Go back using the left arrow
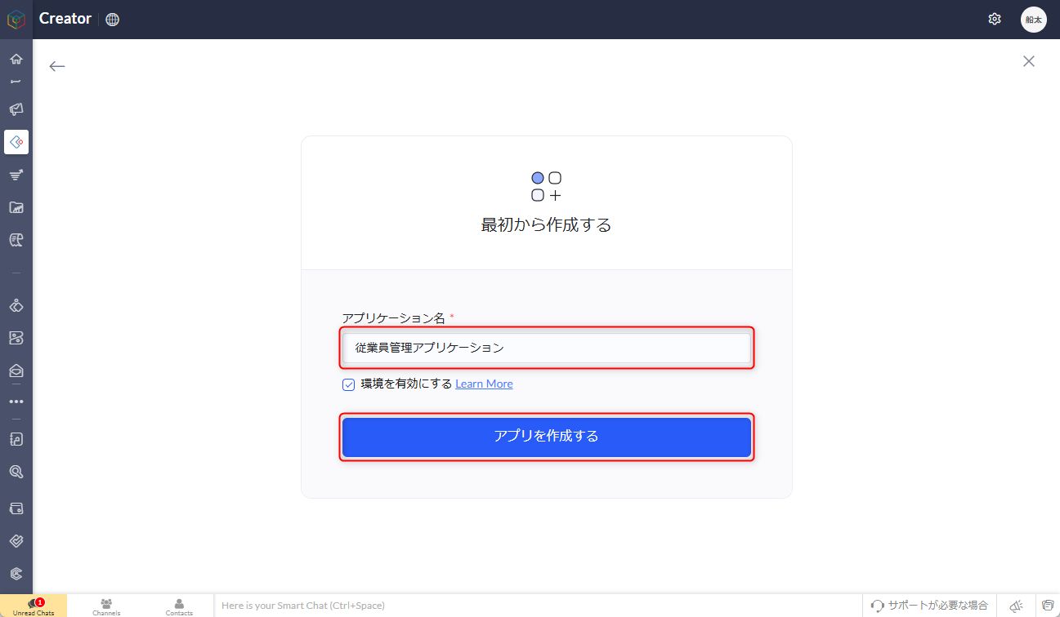Screen dimensions: 1060x617 click(57, 66)
